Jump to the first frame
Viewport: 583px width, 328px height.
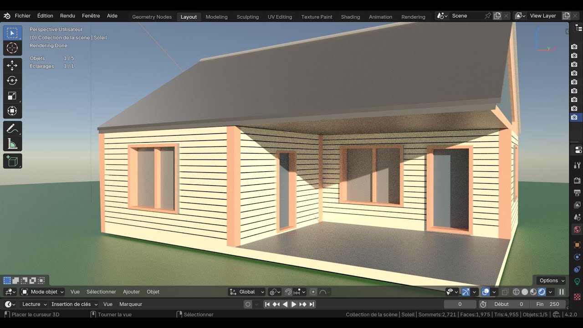(x=267, y=304)
